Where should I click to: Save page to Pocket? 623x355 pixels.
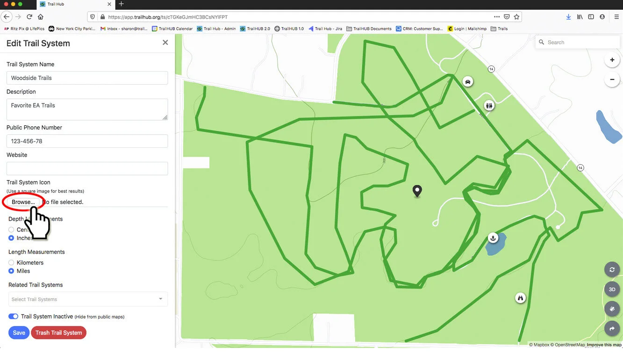pyautogui.click(x=507, y=17)
